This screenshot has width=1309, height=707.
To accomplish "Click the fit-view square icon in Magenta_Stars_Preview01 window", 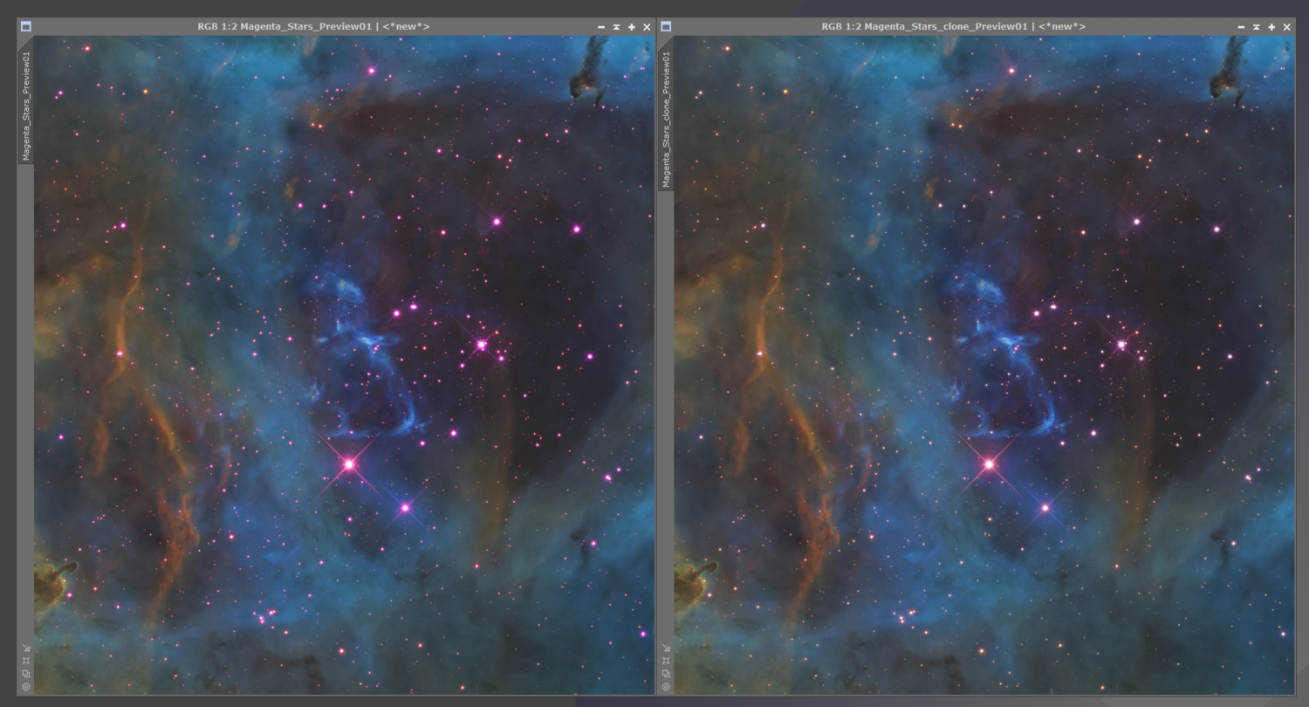I will (26, 661).
